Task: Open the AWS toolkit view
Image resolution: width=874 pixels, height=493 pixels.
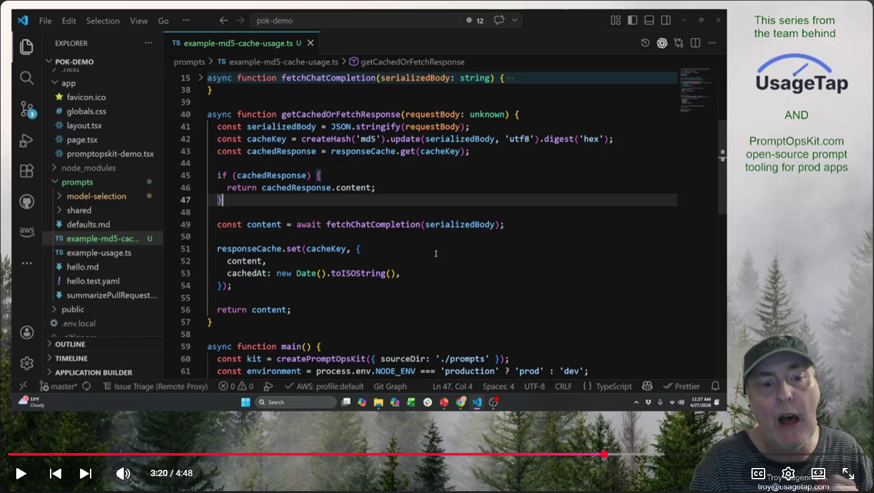Action: pyautogui.click(x=26, y=232)
